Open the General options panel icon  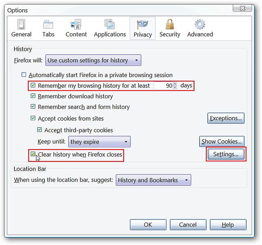pos(21,25)
